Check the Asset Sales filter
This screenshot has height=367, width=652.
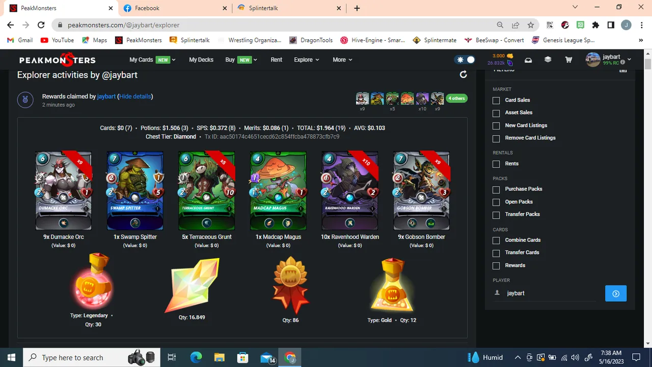[x=496, y=113]
